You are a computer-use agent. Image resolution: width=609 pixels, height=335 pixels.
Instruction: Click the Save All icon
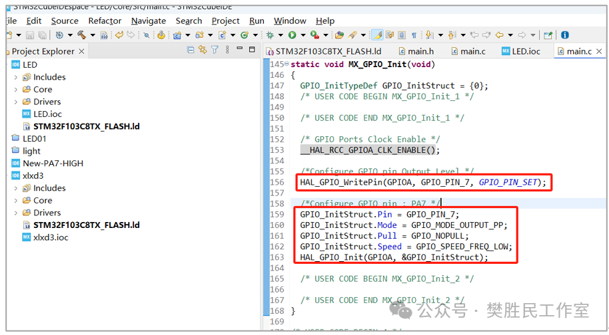click(42, 35)
